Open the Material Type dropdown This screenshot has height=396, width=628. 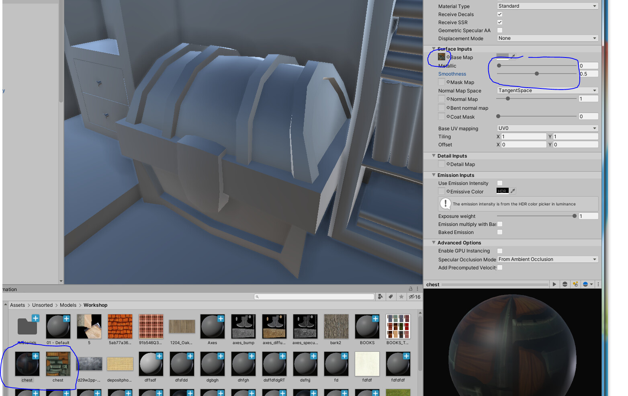tap(547, 6)
